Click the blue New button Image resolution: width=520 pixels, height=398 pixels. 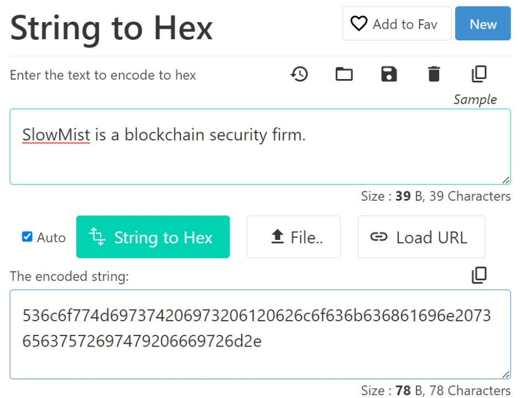482,24
